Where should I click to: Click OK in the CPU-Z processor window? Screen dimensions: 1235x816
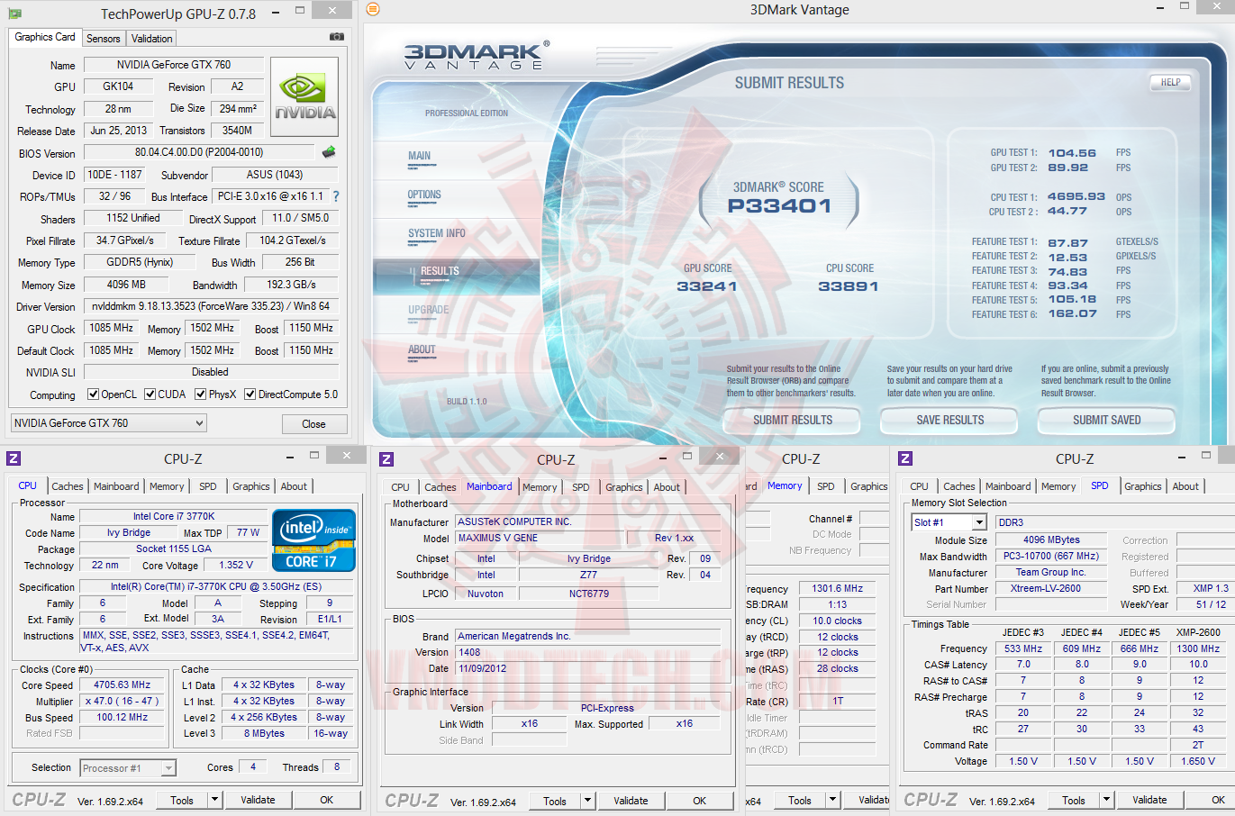pyautogui.click(x=326, y=800)
